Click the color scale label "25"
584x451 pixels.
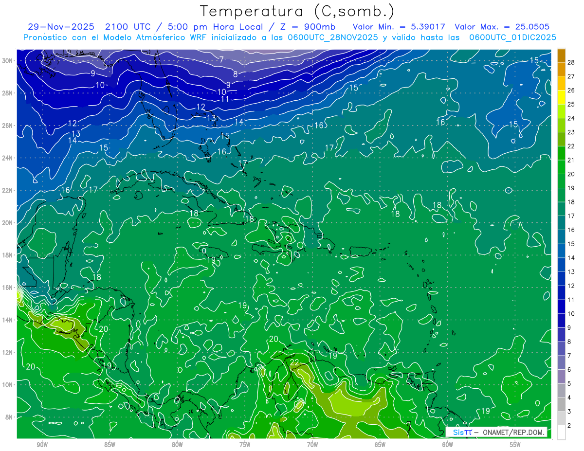click(x=571, y=104)
